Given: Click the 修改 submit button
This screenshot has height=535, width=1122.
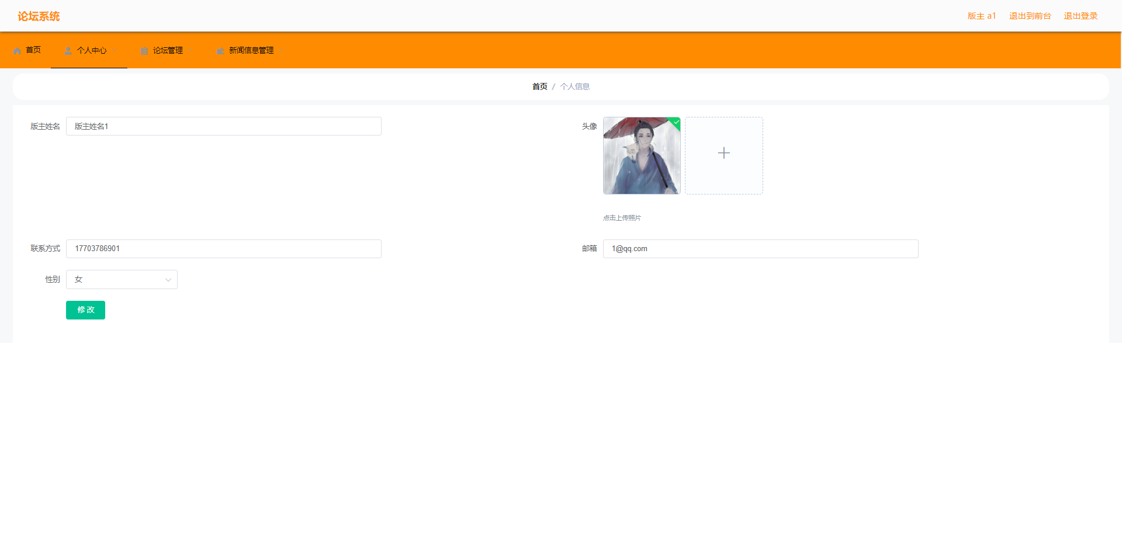Looking at the screenshot, I should click(x=85, y=310).
